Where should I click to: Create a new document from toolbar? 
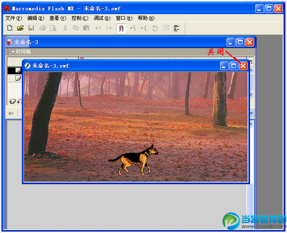10,28
